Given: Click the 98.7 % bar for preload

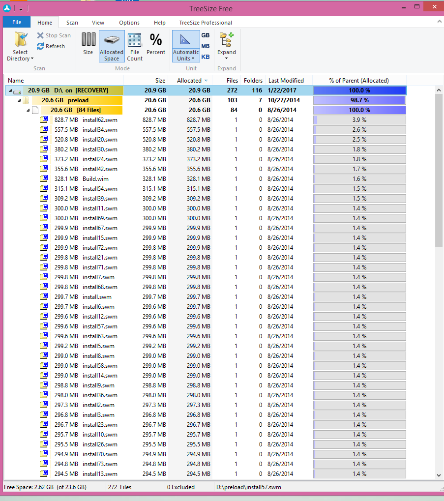Looking at the screenshot, I should point(359,100).
